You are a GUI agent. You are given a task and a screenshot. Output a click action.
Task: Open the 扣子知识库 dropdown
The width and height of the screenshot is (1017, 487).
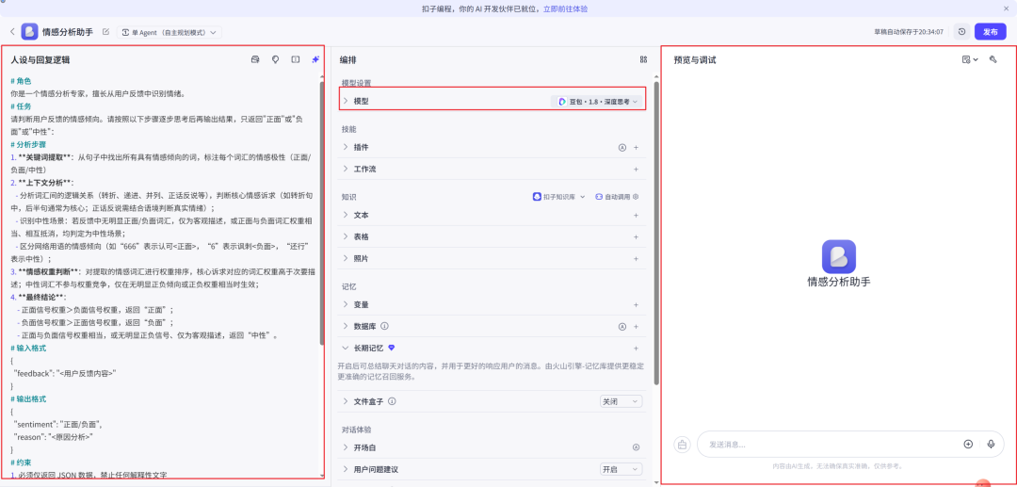pyautogui.click(x=559, y=197)
